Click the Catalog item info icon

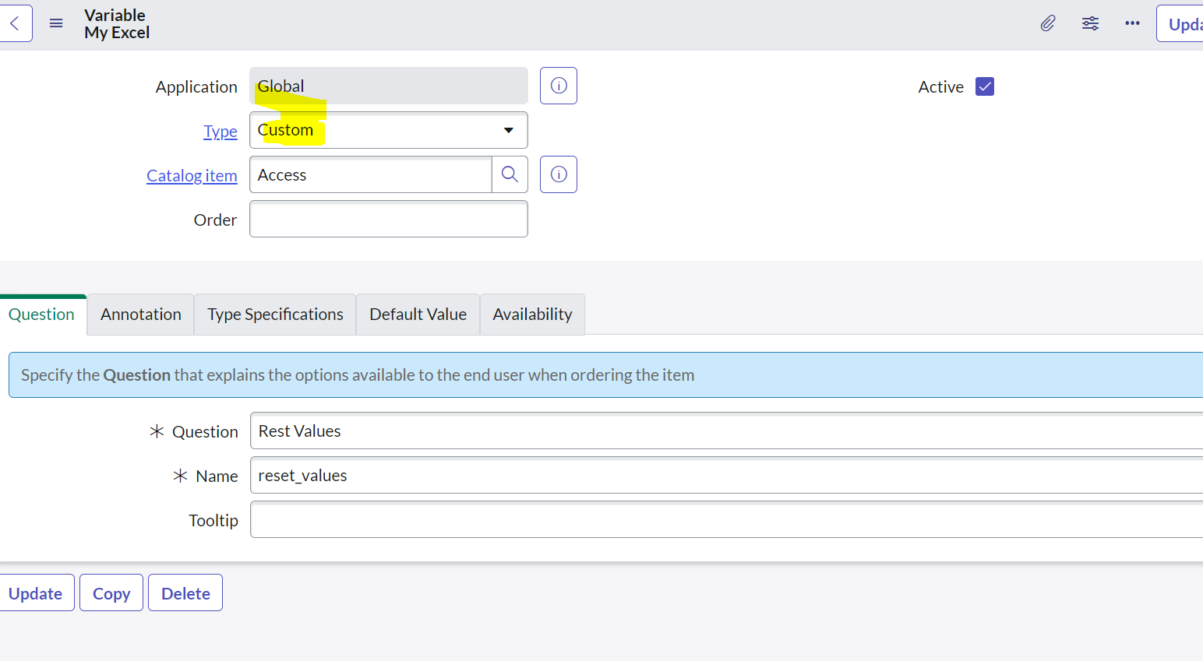coord(558,174)
